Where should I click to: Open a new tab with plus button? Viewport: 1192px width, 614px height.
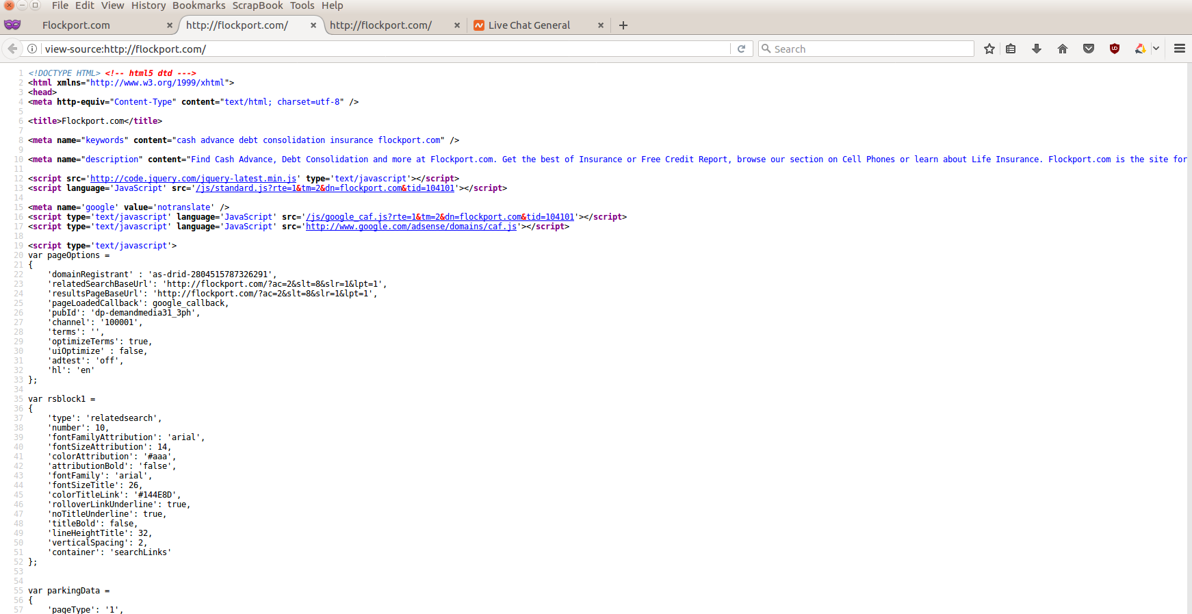point(623,25)
